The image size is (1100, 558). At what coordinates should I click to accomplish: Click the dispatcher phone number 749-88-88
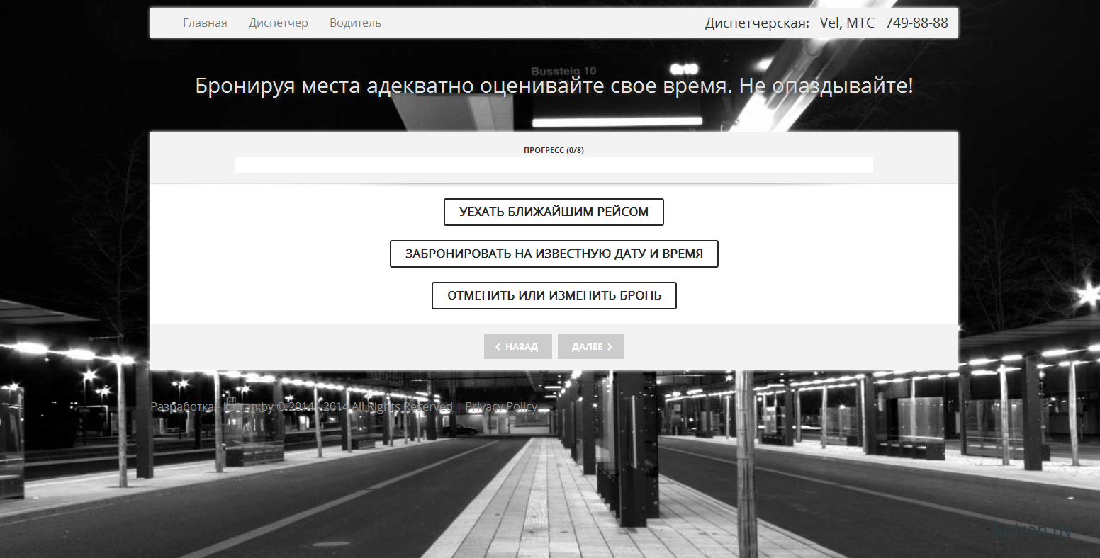pos(916,23)
